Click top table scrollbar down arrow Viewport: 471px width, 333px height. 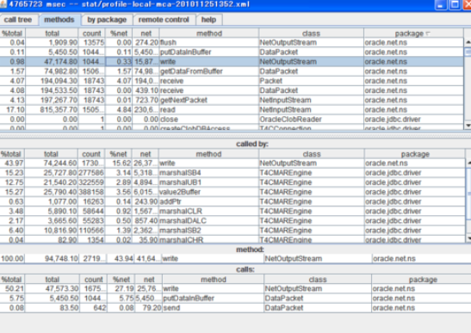coord(468,126)
